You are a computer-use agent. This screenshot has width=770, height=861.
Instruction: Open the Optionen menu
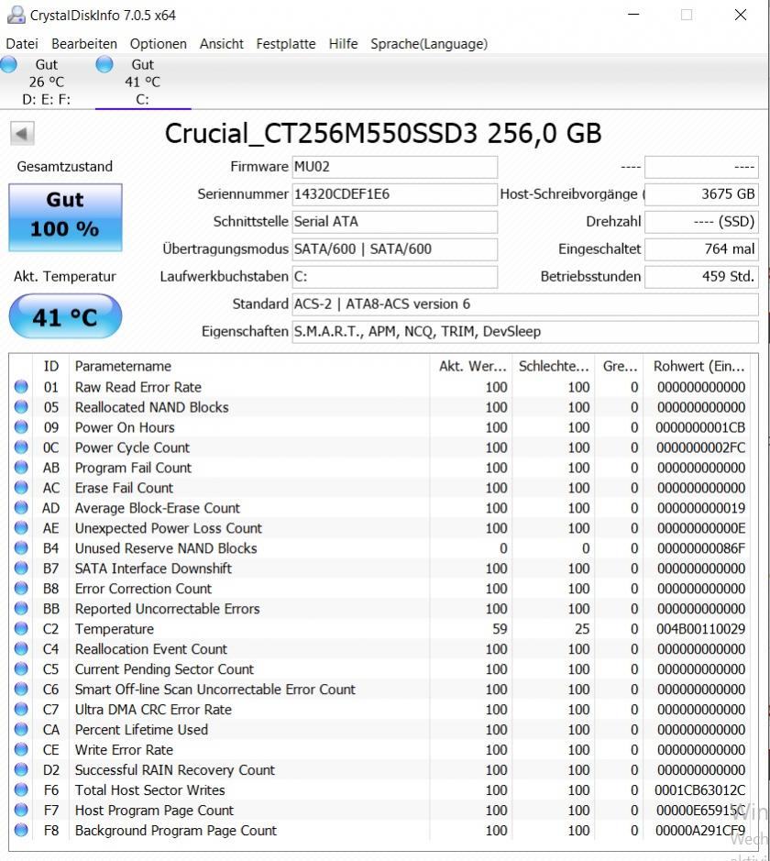[158, 44]
